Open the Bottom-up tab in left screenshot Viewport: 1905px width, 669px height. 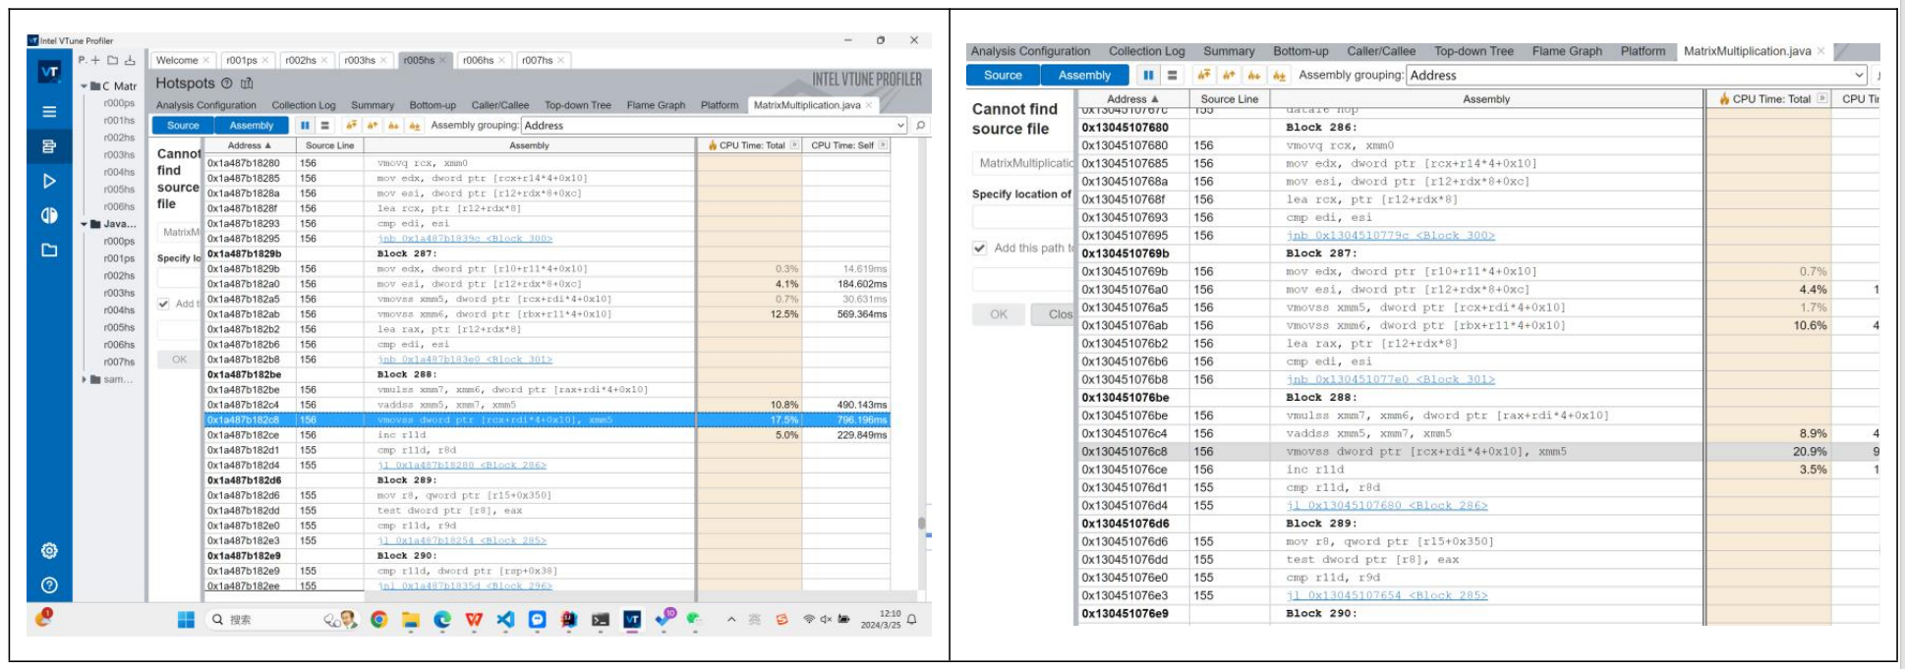click(x=433, y=105)
